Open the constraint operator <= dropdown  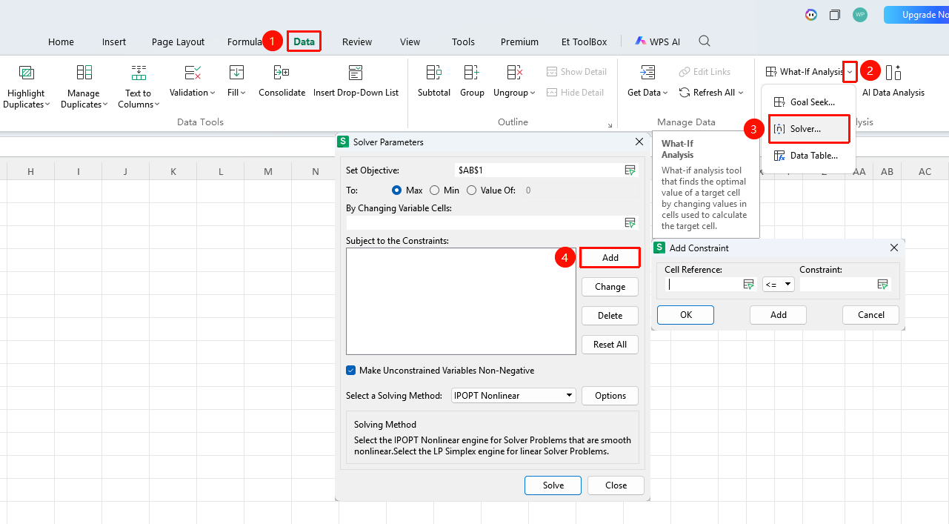tap(779, 285)
